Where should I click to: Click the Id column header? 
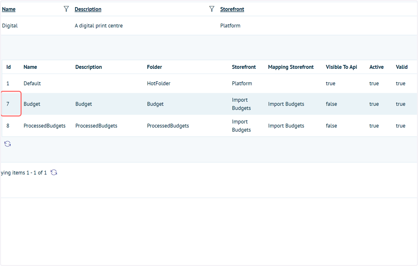pos(9,67)
